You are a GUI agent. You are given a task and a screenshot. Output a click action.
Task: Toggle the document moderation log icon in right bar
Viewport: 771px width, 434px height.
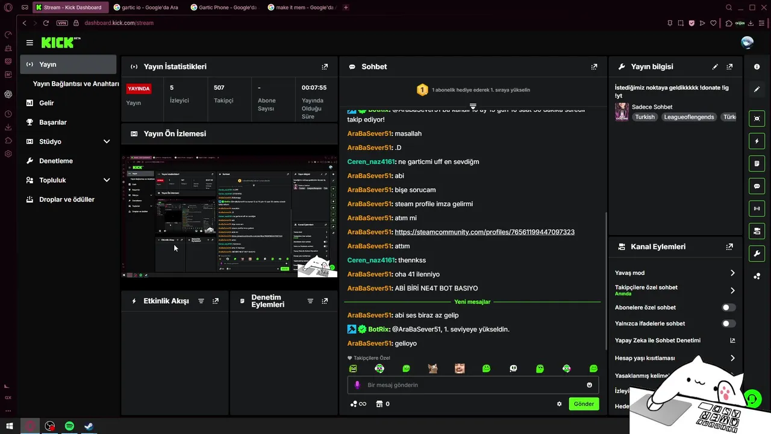[x=757, y=163]
